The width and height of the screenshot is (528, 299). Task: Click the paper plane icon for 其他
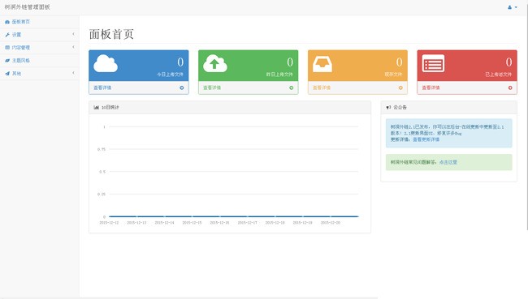click(x=7, y=74)
